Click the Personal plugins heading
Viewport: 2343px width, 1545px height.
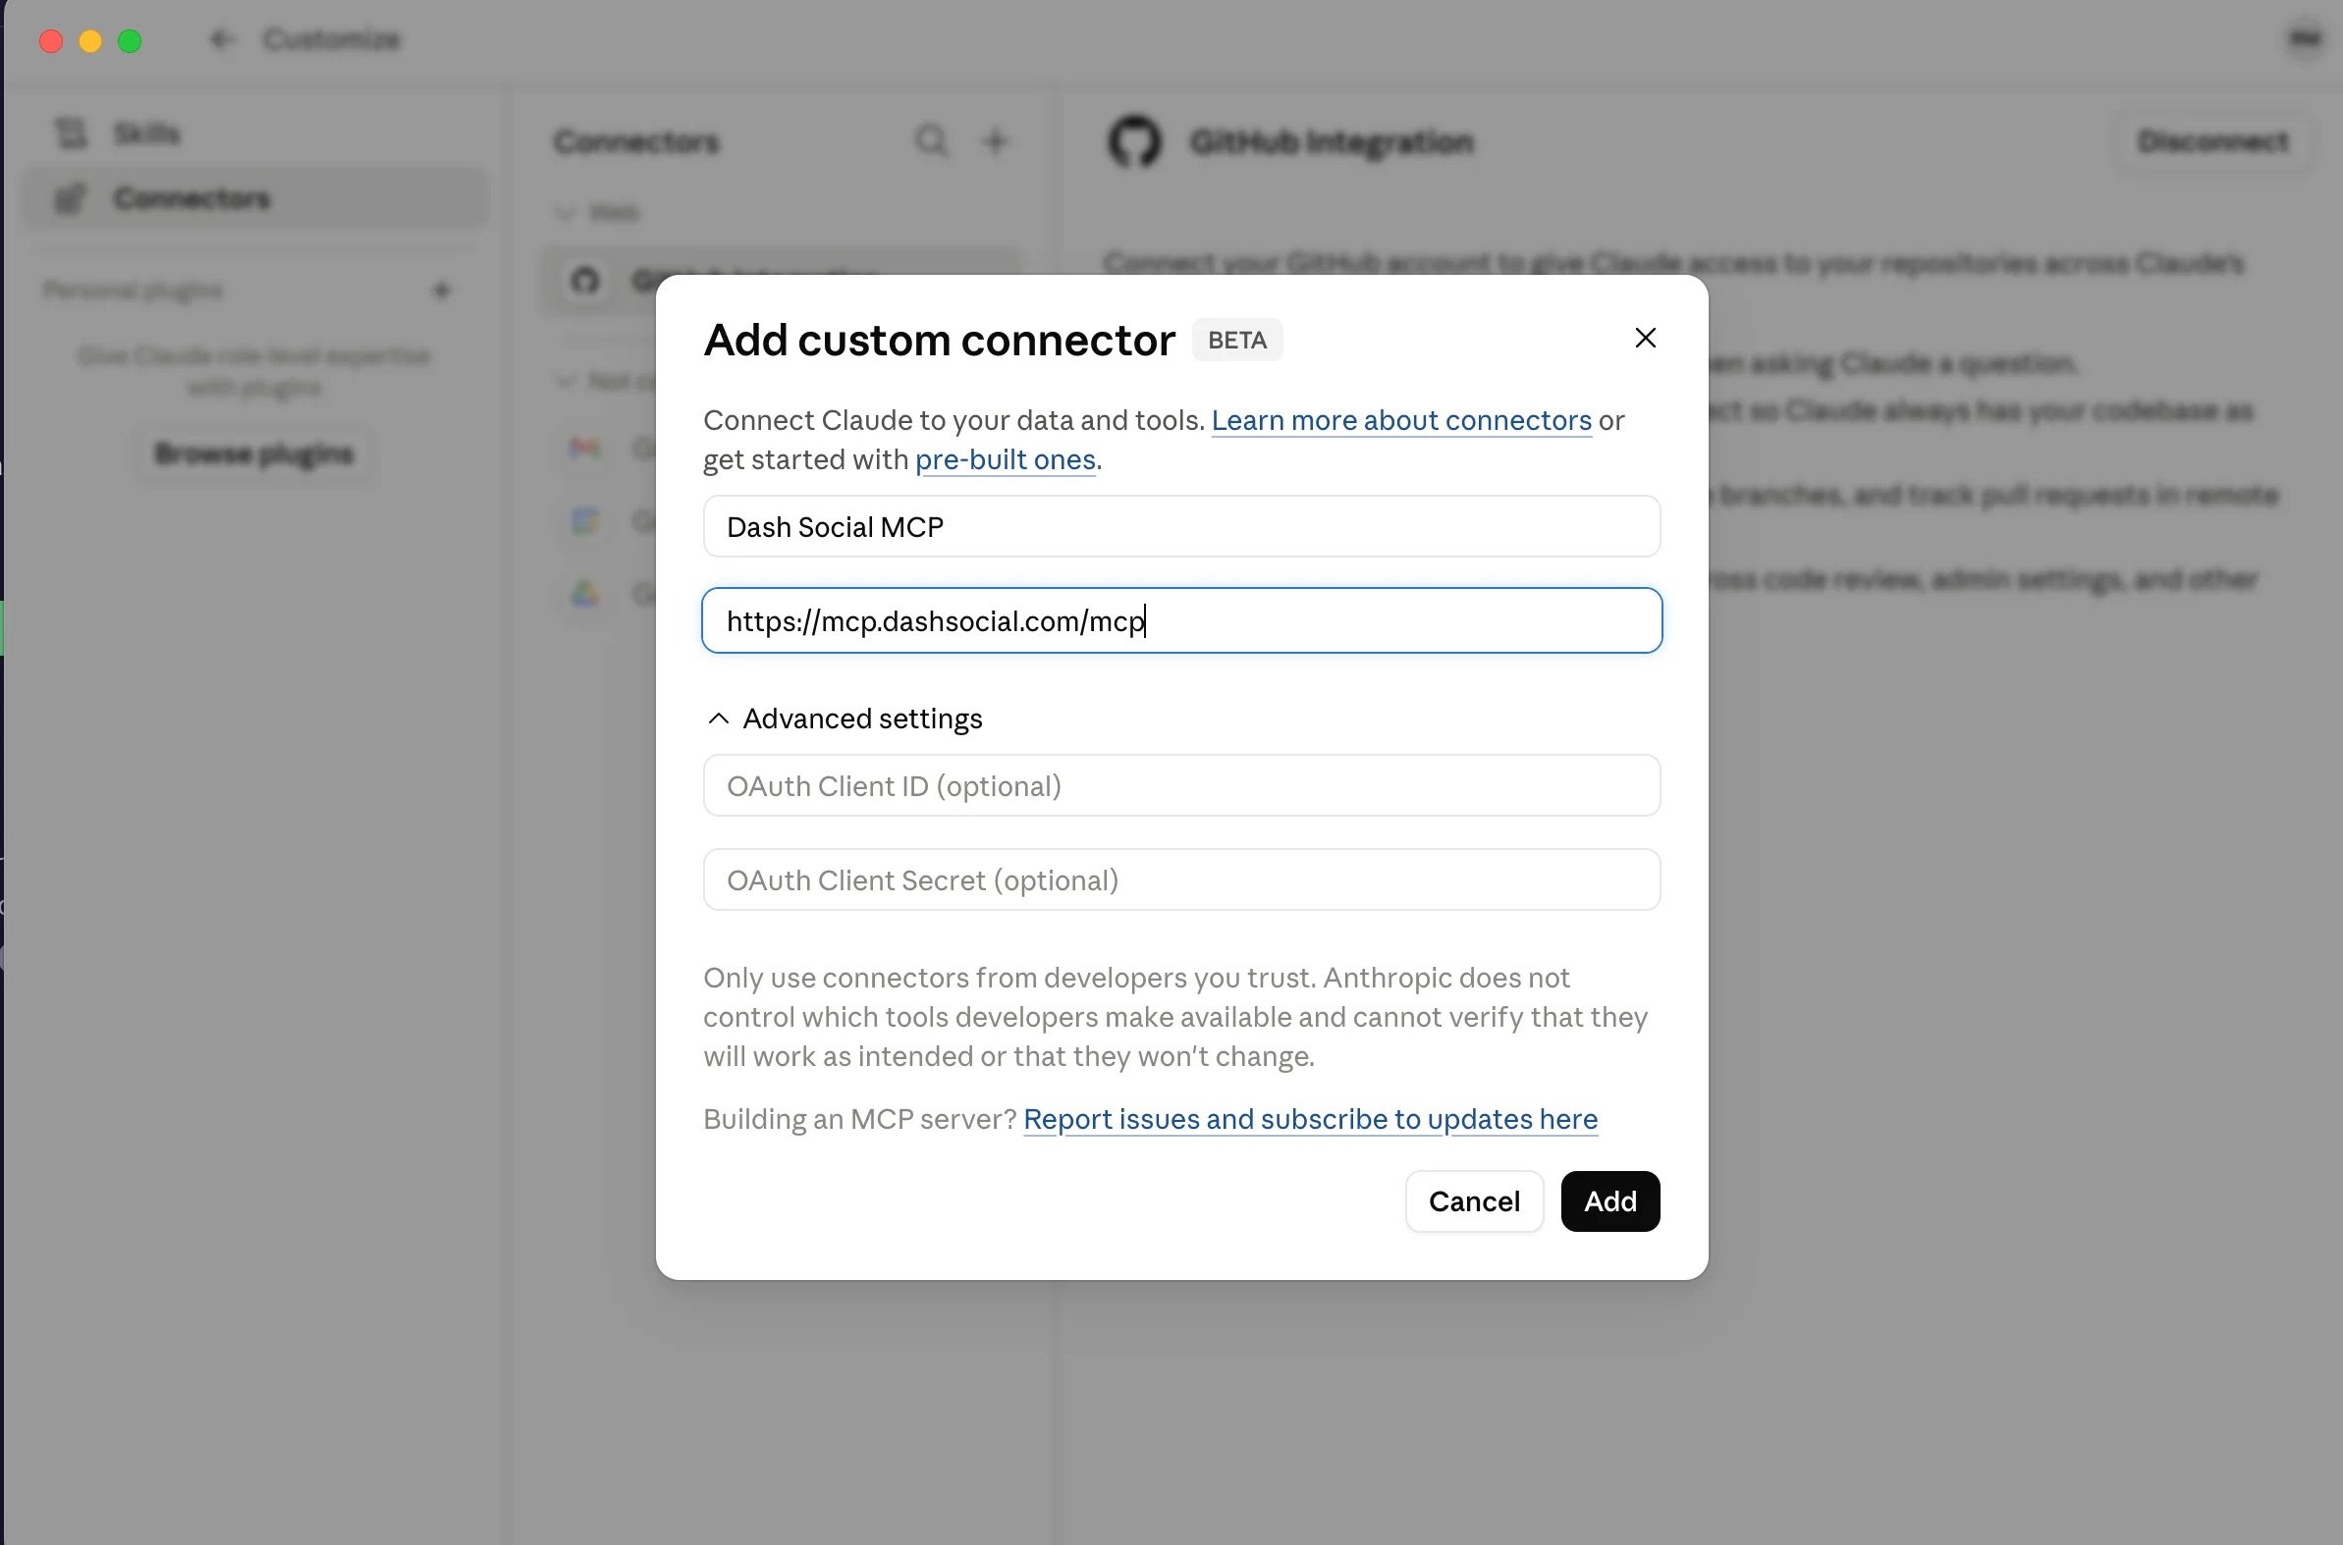(134, 291)
